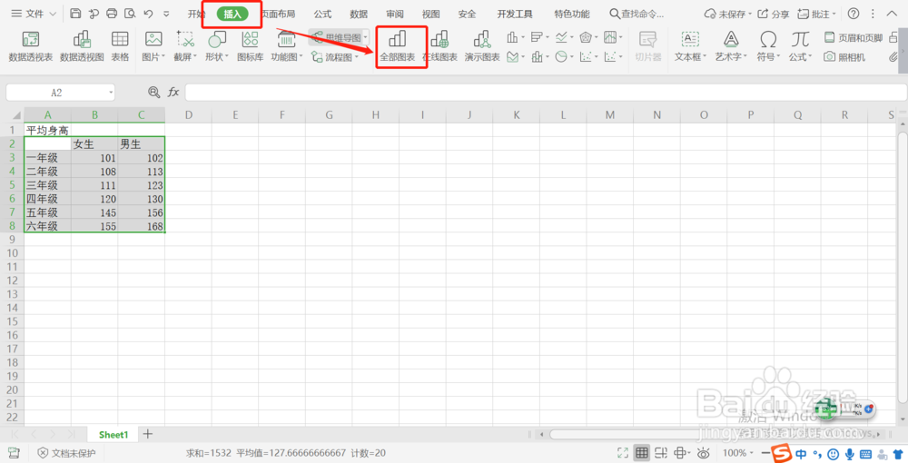Toggle normal grid view in status bar
This screenshot has height=463, width=908.
pos(642,453)
